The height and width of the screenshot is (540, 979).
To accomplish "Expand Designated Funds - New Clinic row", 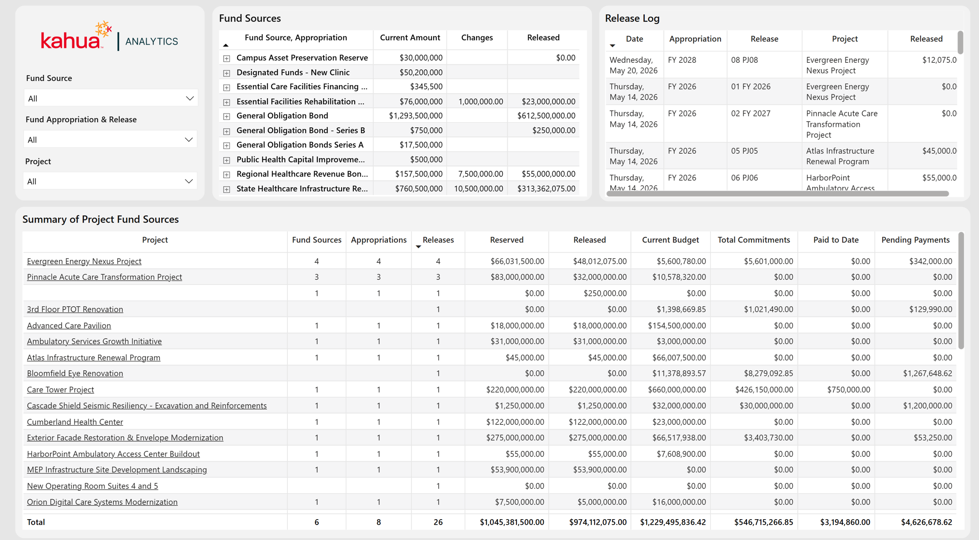I will tap(226, 73).
